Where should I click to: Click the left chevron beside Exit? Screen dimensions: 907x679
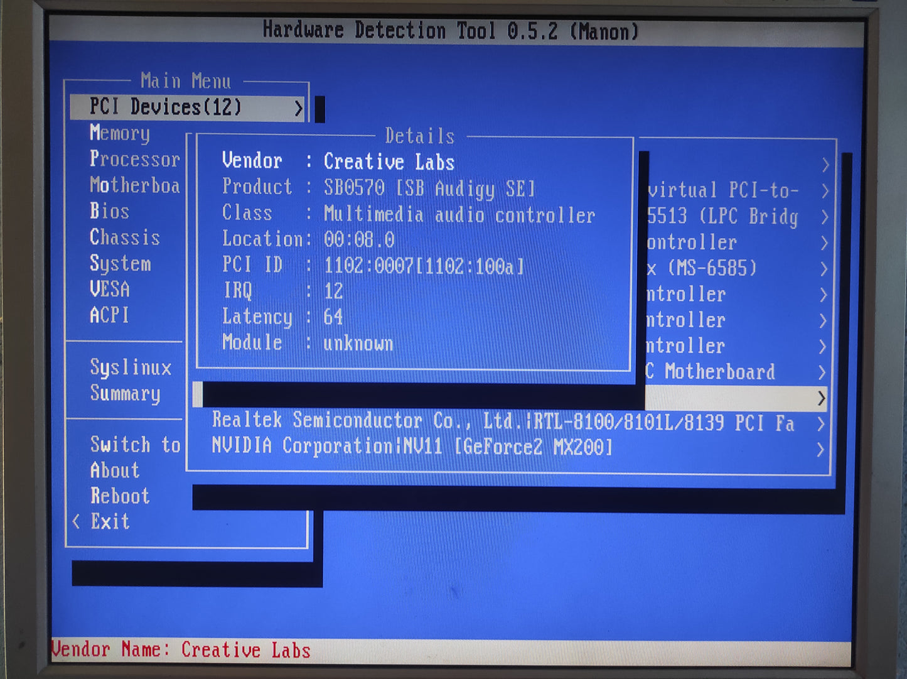tap(76, 521)
